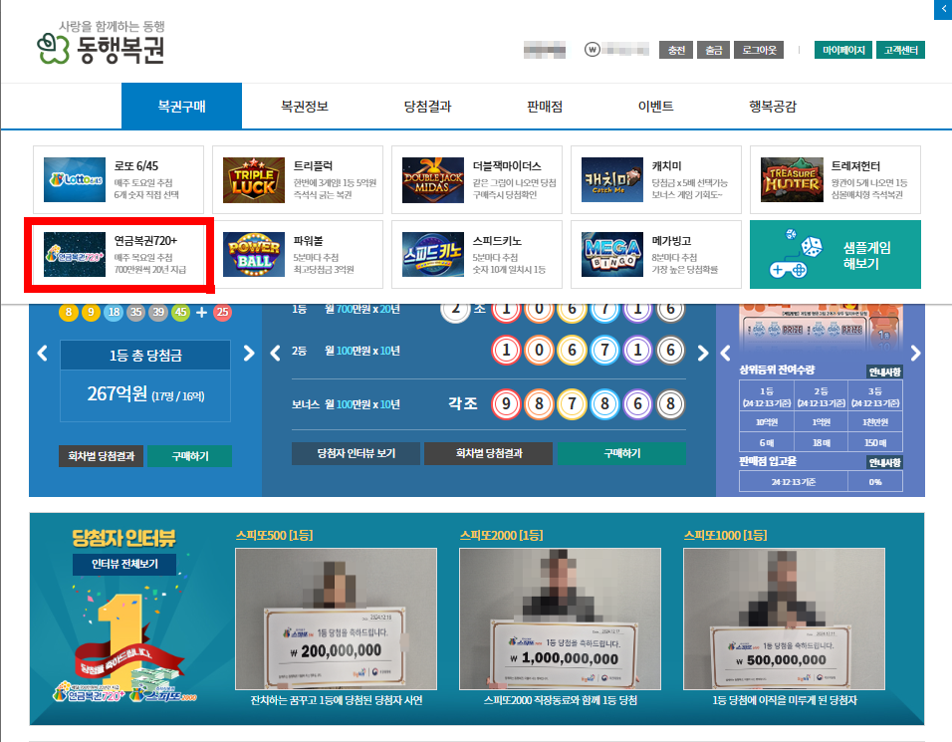The image size is (952, 742).
Task: Open the 행복공감 menu
Action: pos(773,107)
